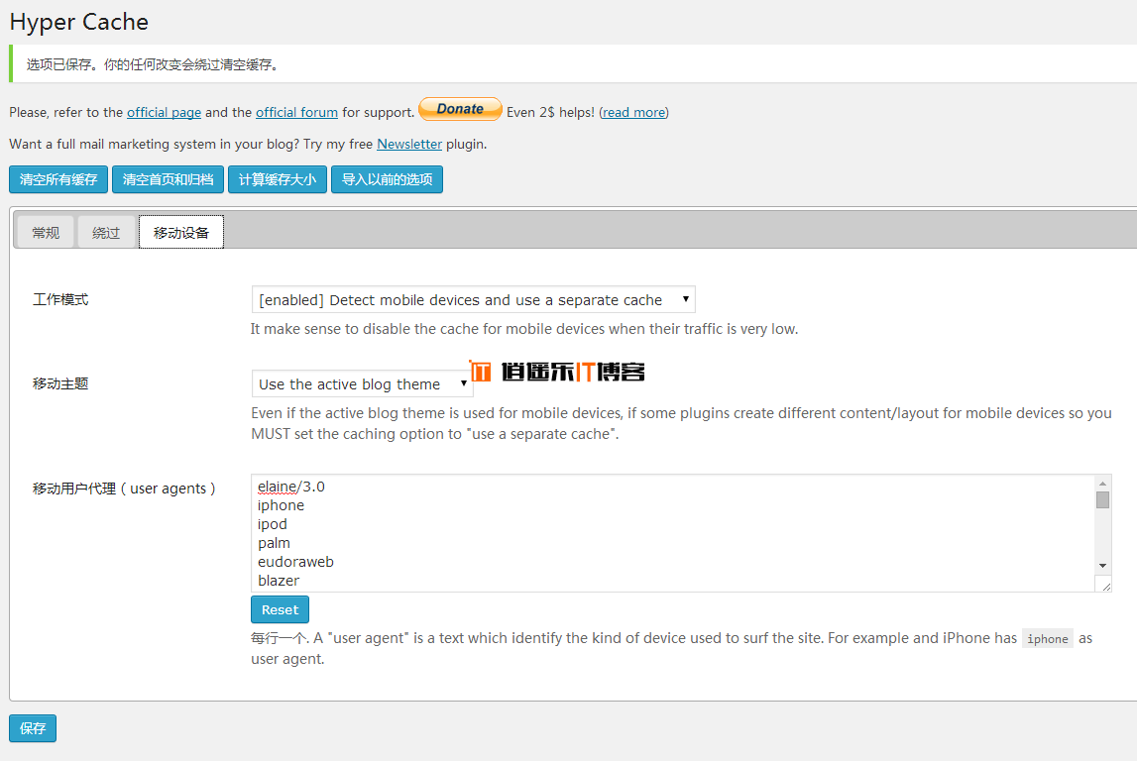1137x761 pixels.
Task: Open the official forum link
Action: pyautogui.click(x=296, y=112)
